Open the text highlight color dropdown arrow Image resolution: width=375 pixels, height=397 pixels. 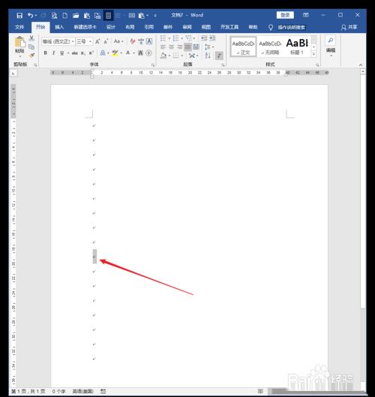click(121, 53)
